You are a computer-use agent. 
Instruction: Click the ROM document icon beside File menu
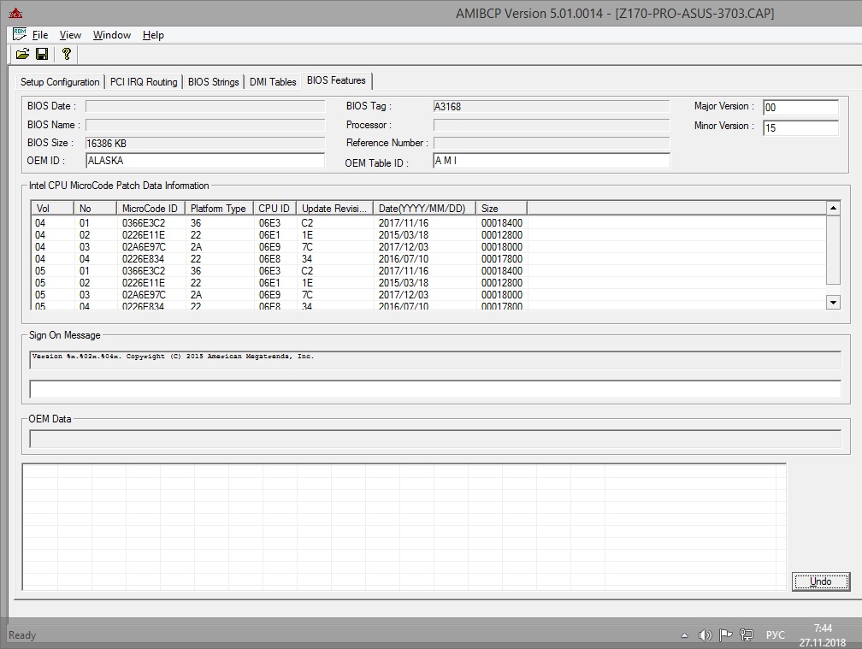point(20,34)
